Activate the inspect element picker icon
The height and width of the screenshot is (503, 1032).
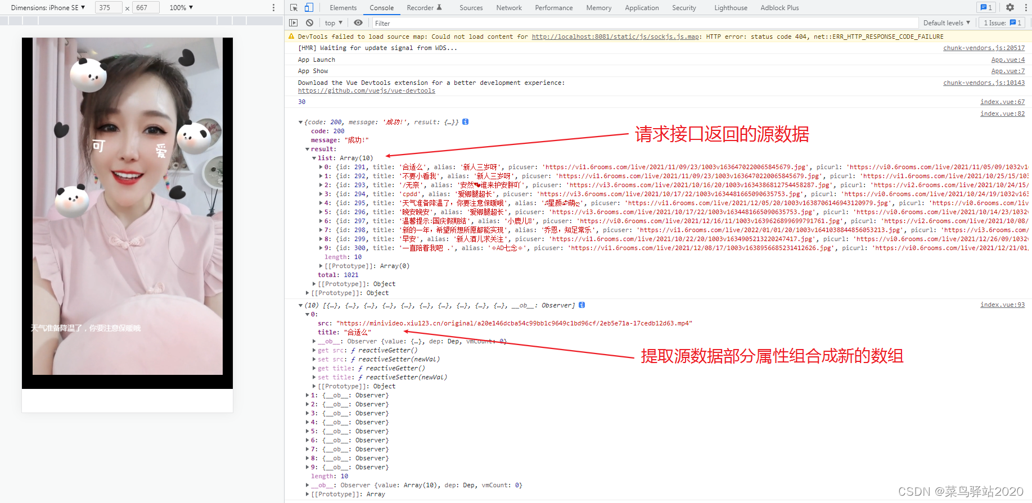(294, 8)
